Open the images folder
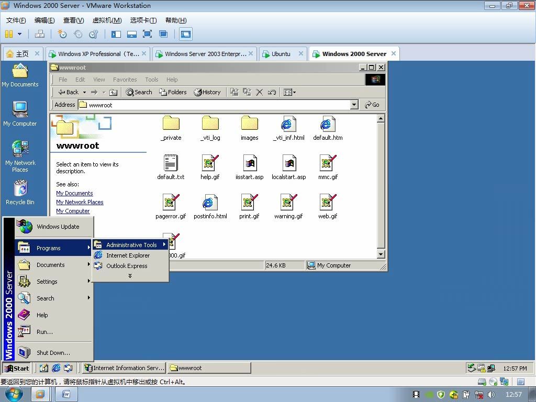Image resolution: width=536 pixels, height=402 pixels. (250, 128)
